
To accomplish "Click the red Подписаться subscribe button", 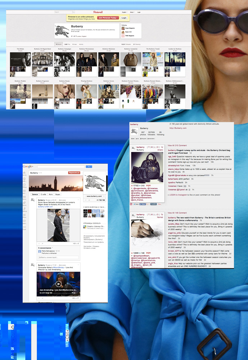I will 74,173.
